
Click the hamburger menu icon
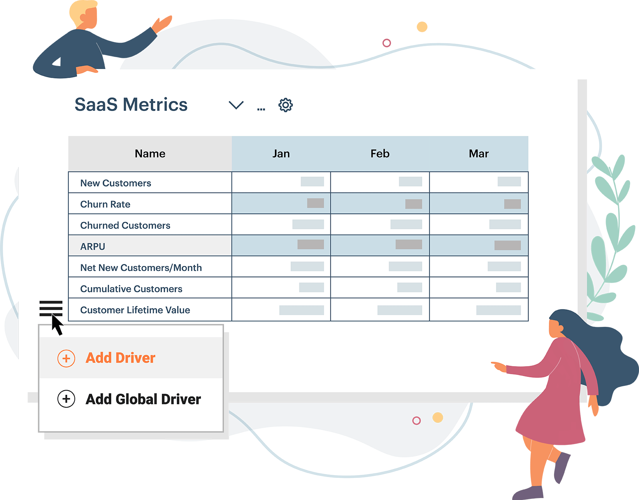pyautogui.click(x=51, y=308)
